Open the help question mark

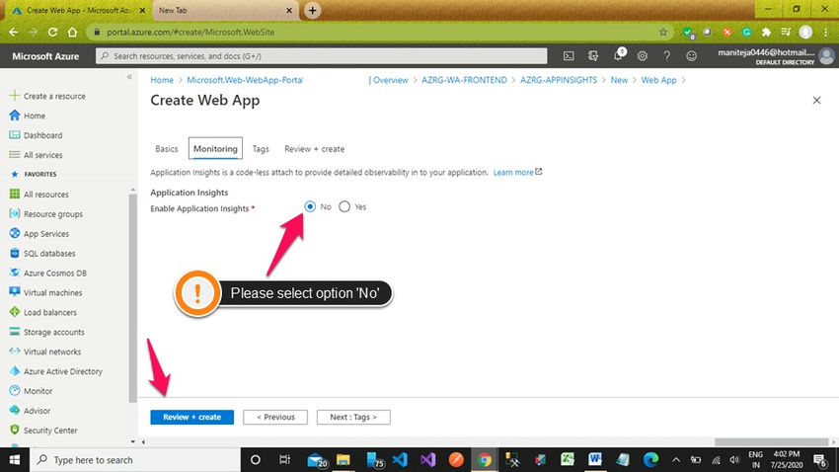[666, 55]
